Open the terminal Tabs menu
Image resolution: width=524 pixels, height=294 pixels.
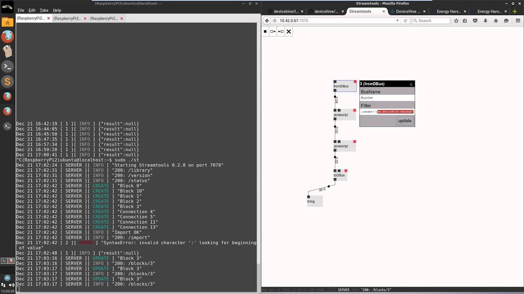(x=44, y=10)
